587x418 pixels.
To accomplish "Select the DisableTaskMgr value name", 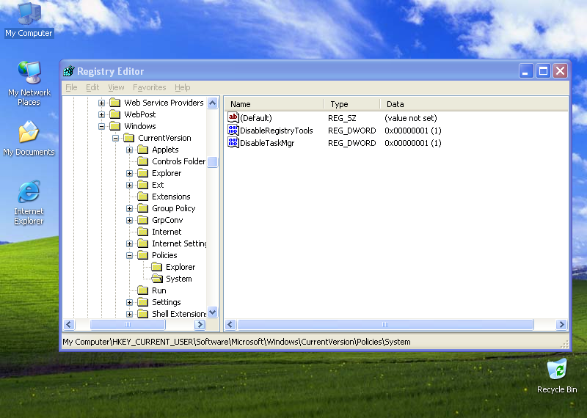I will [x=267, y=143].
